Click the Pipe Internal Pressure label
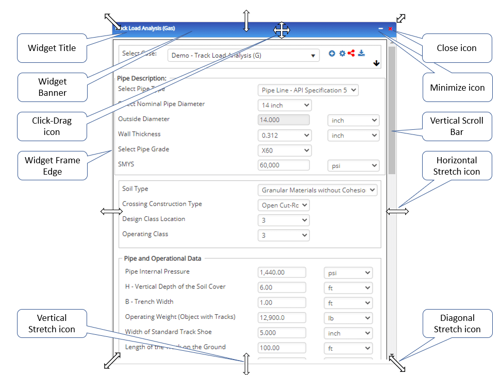Viewport: 501px width, 375px height. click(157, 271)
